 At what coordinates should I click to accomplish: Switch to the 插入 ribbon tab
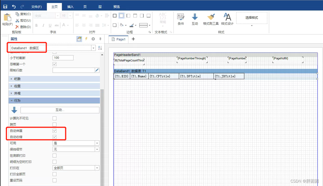(70, 7)
